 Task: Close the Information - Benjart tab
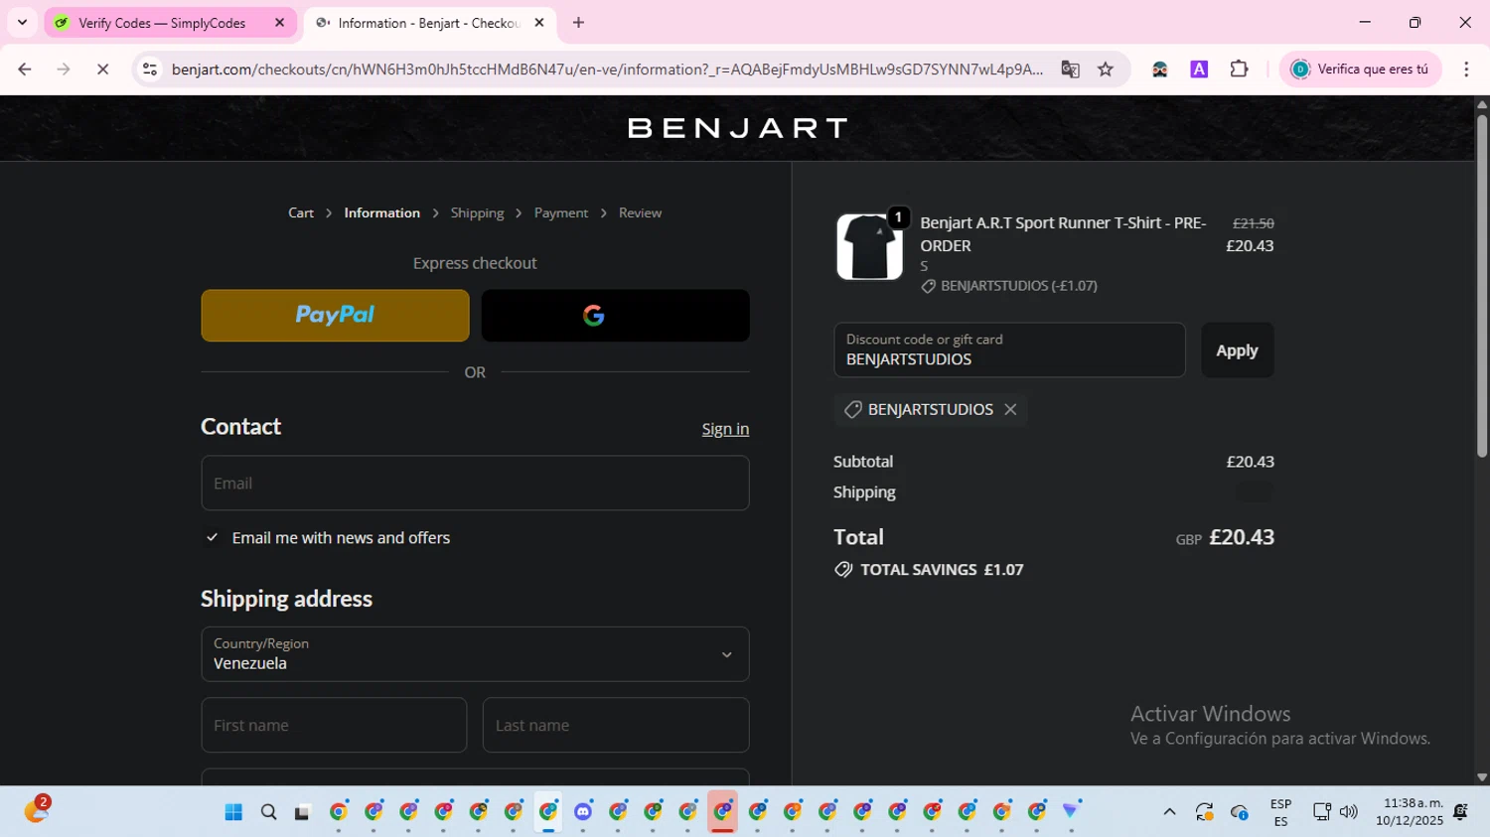pyautogui.click(x=539, y=23)
